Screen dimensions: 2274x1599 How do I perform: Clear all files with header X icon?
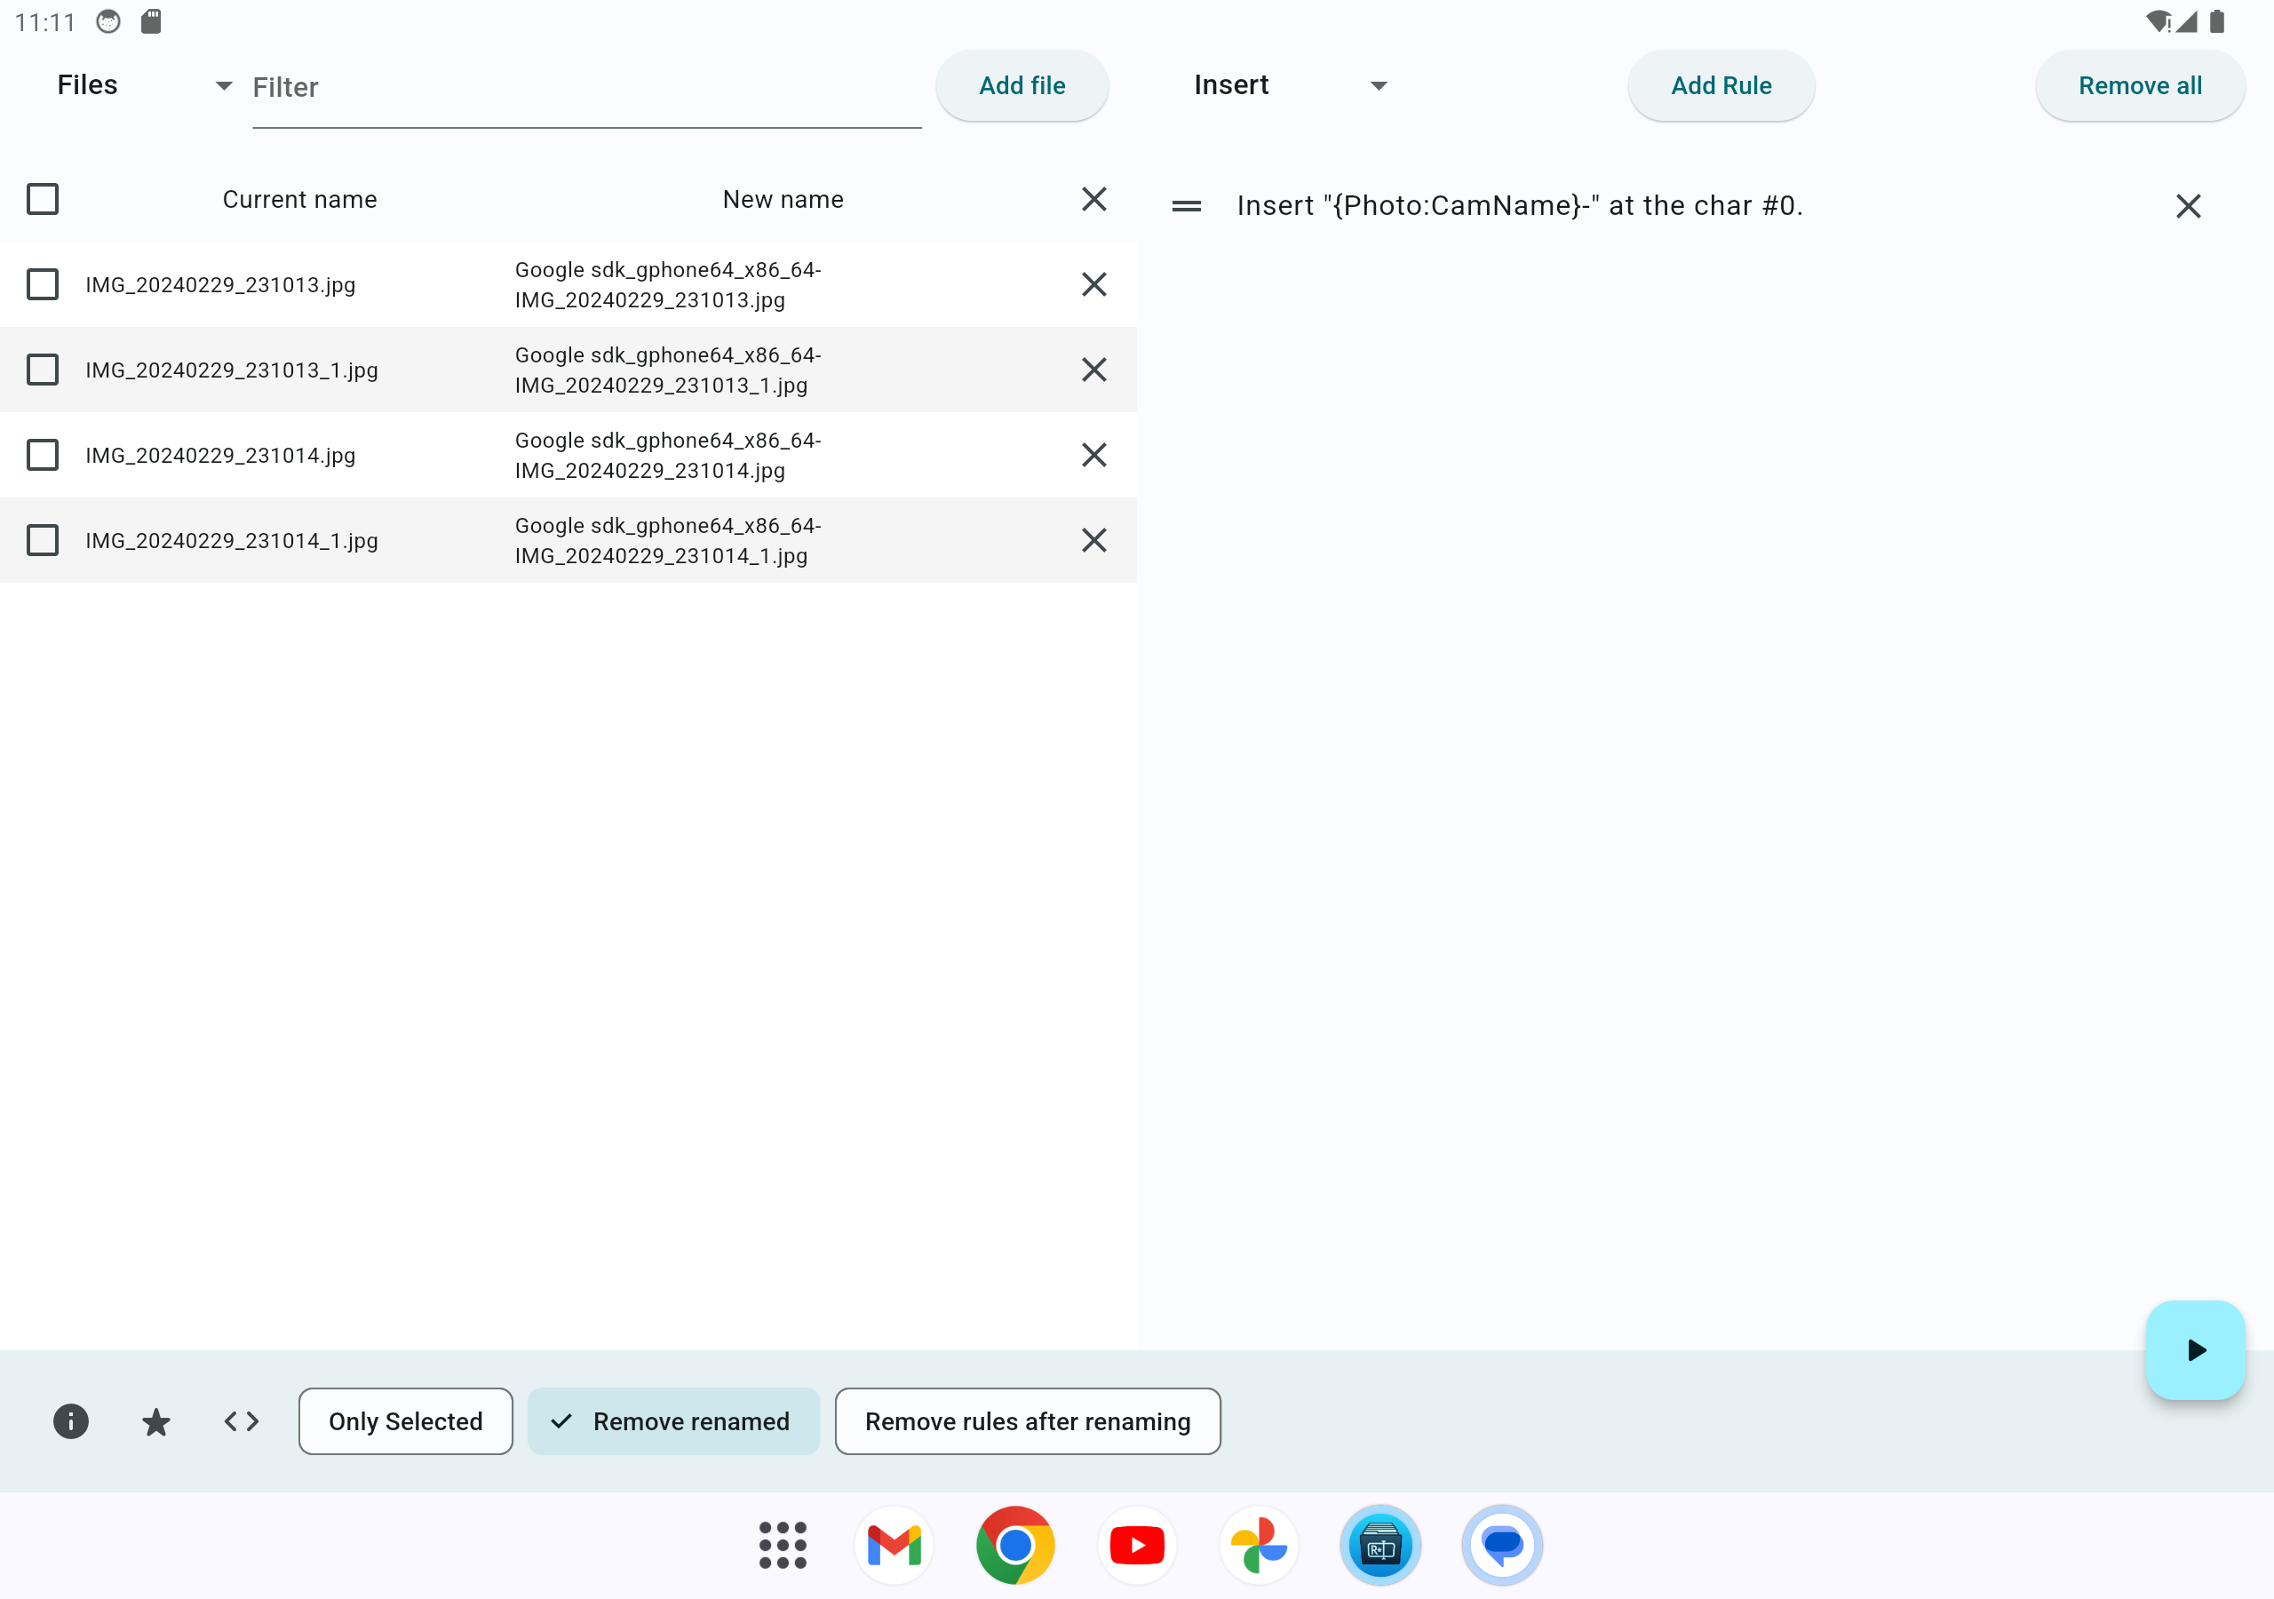click(1093, 199)
